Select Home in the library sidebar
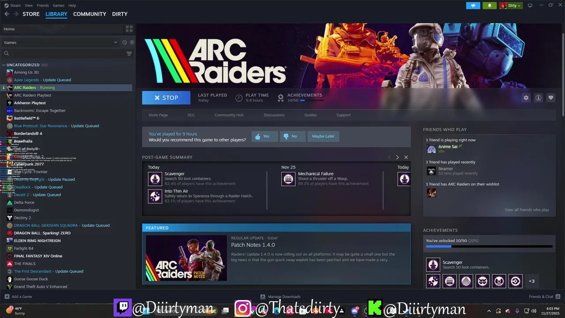 (x=62, y=29)
